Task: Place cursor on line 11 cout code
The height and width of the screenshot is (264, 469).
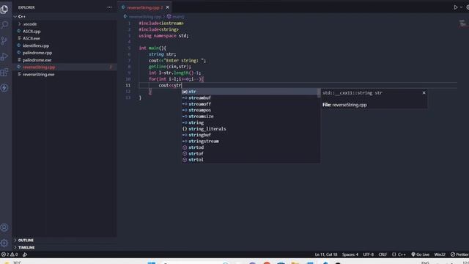Action: click(170, 85)
